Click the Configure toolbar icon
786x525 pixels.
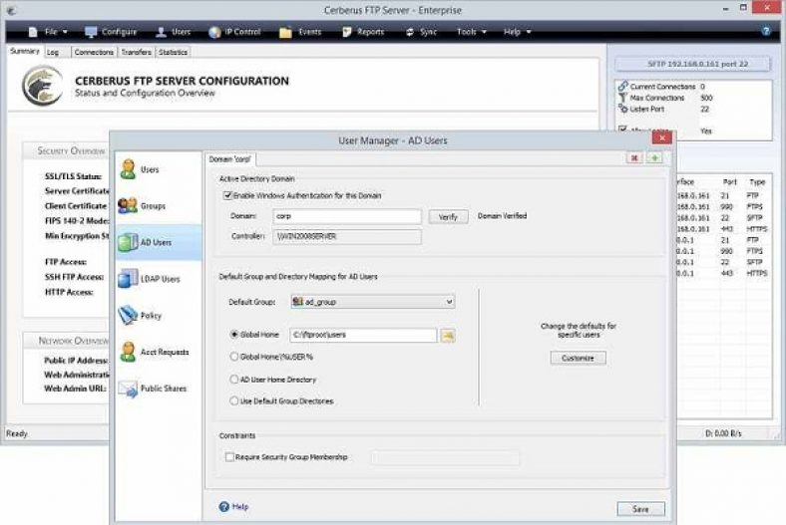[91, 32]
